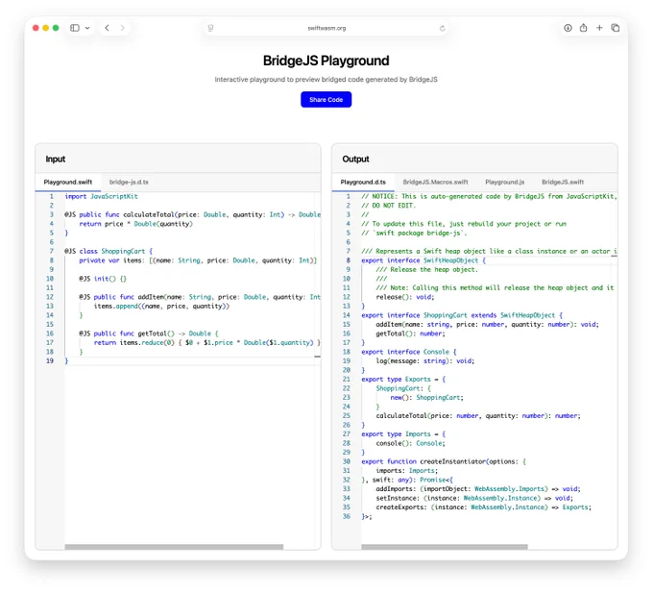The image size is (653, 593).
Task: Click the 'import JavaScriptKit' line
Action: (101, 196)
